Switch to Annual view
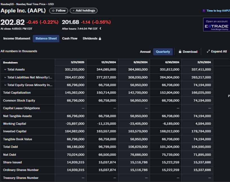The width and height of the screenshot is (230, 182). coord(145,52)
